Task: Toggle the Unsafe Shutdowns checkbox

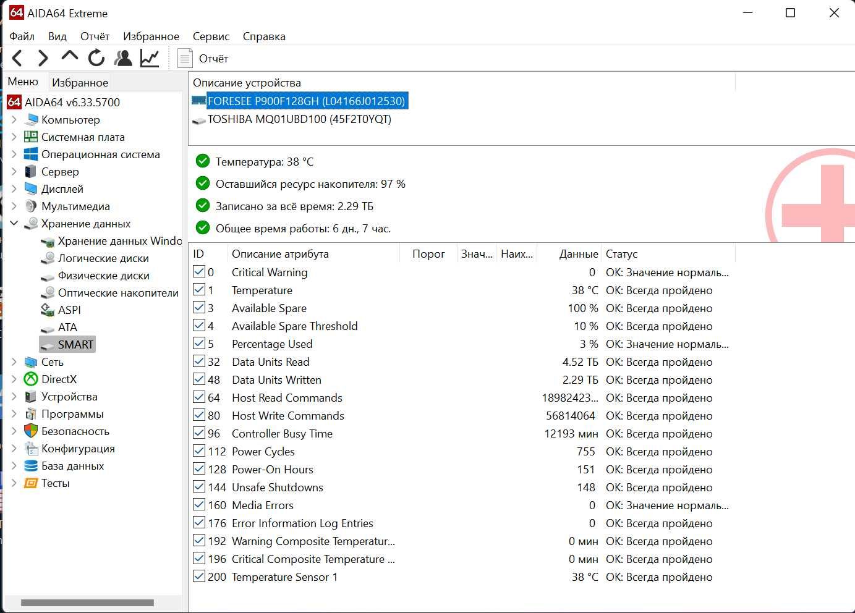Action: (199, 486)
